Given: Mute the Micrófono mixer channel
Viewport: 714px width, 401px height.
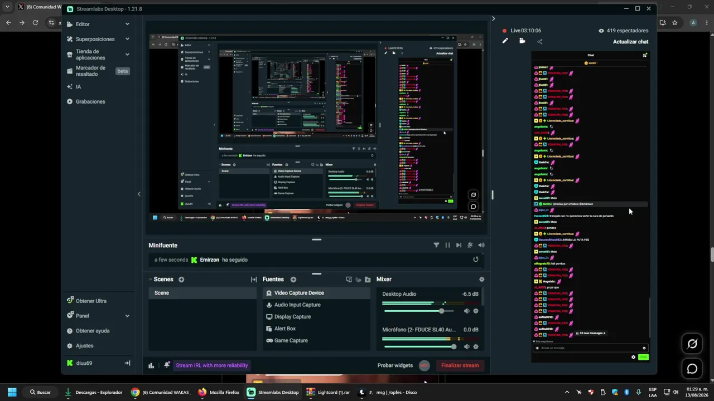Looking at the screenshot, I should (467, 347).
